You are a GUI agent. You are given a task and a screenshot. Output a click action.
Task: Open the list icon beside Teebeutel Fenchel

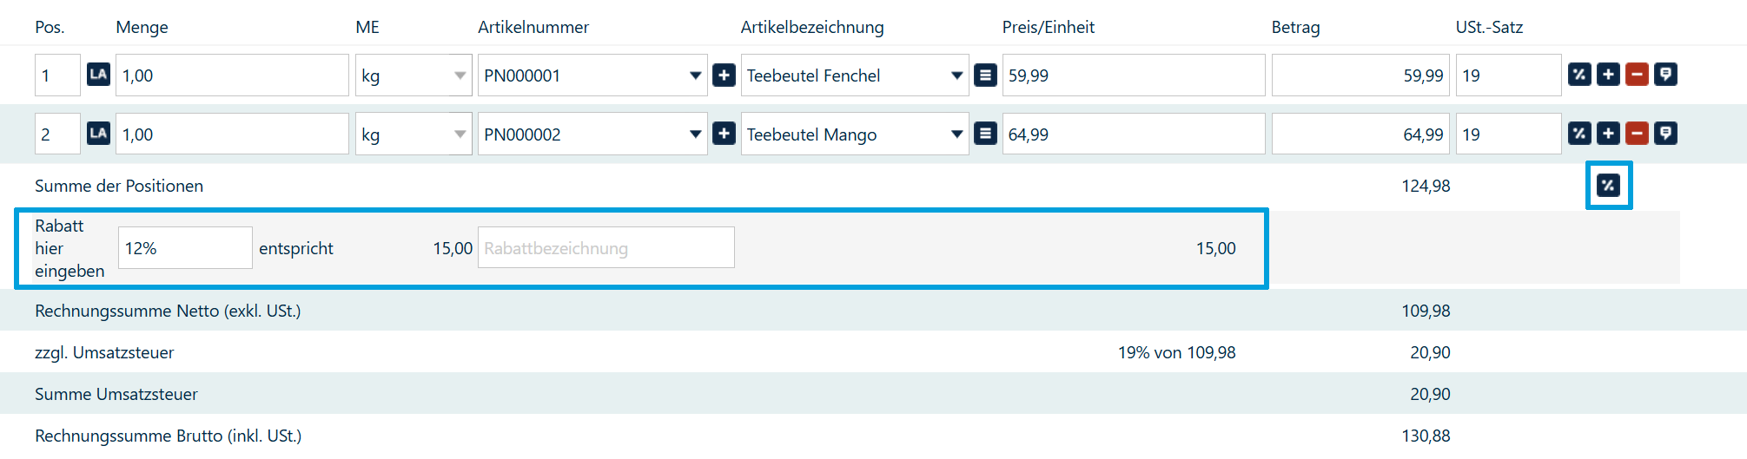pos(985,75)
